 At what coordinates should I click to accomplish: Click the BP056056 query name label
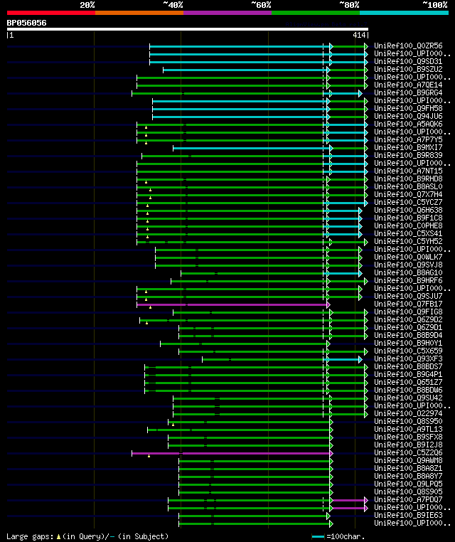[x=26, y=23]
